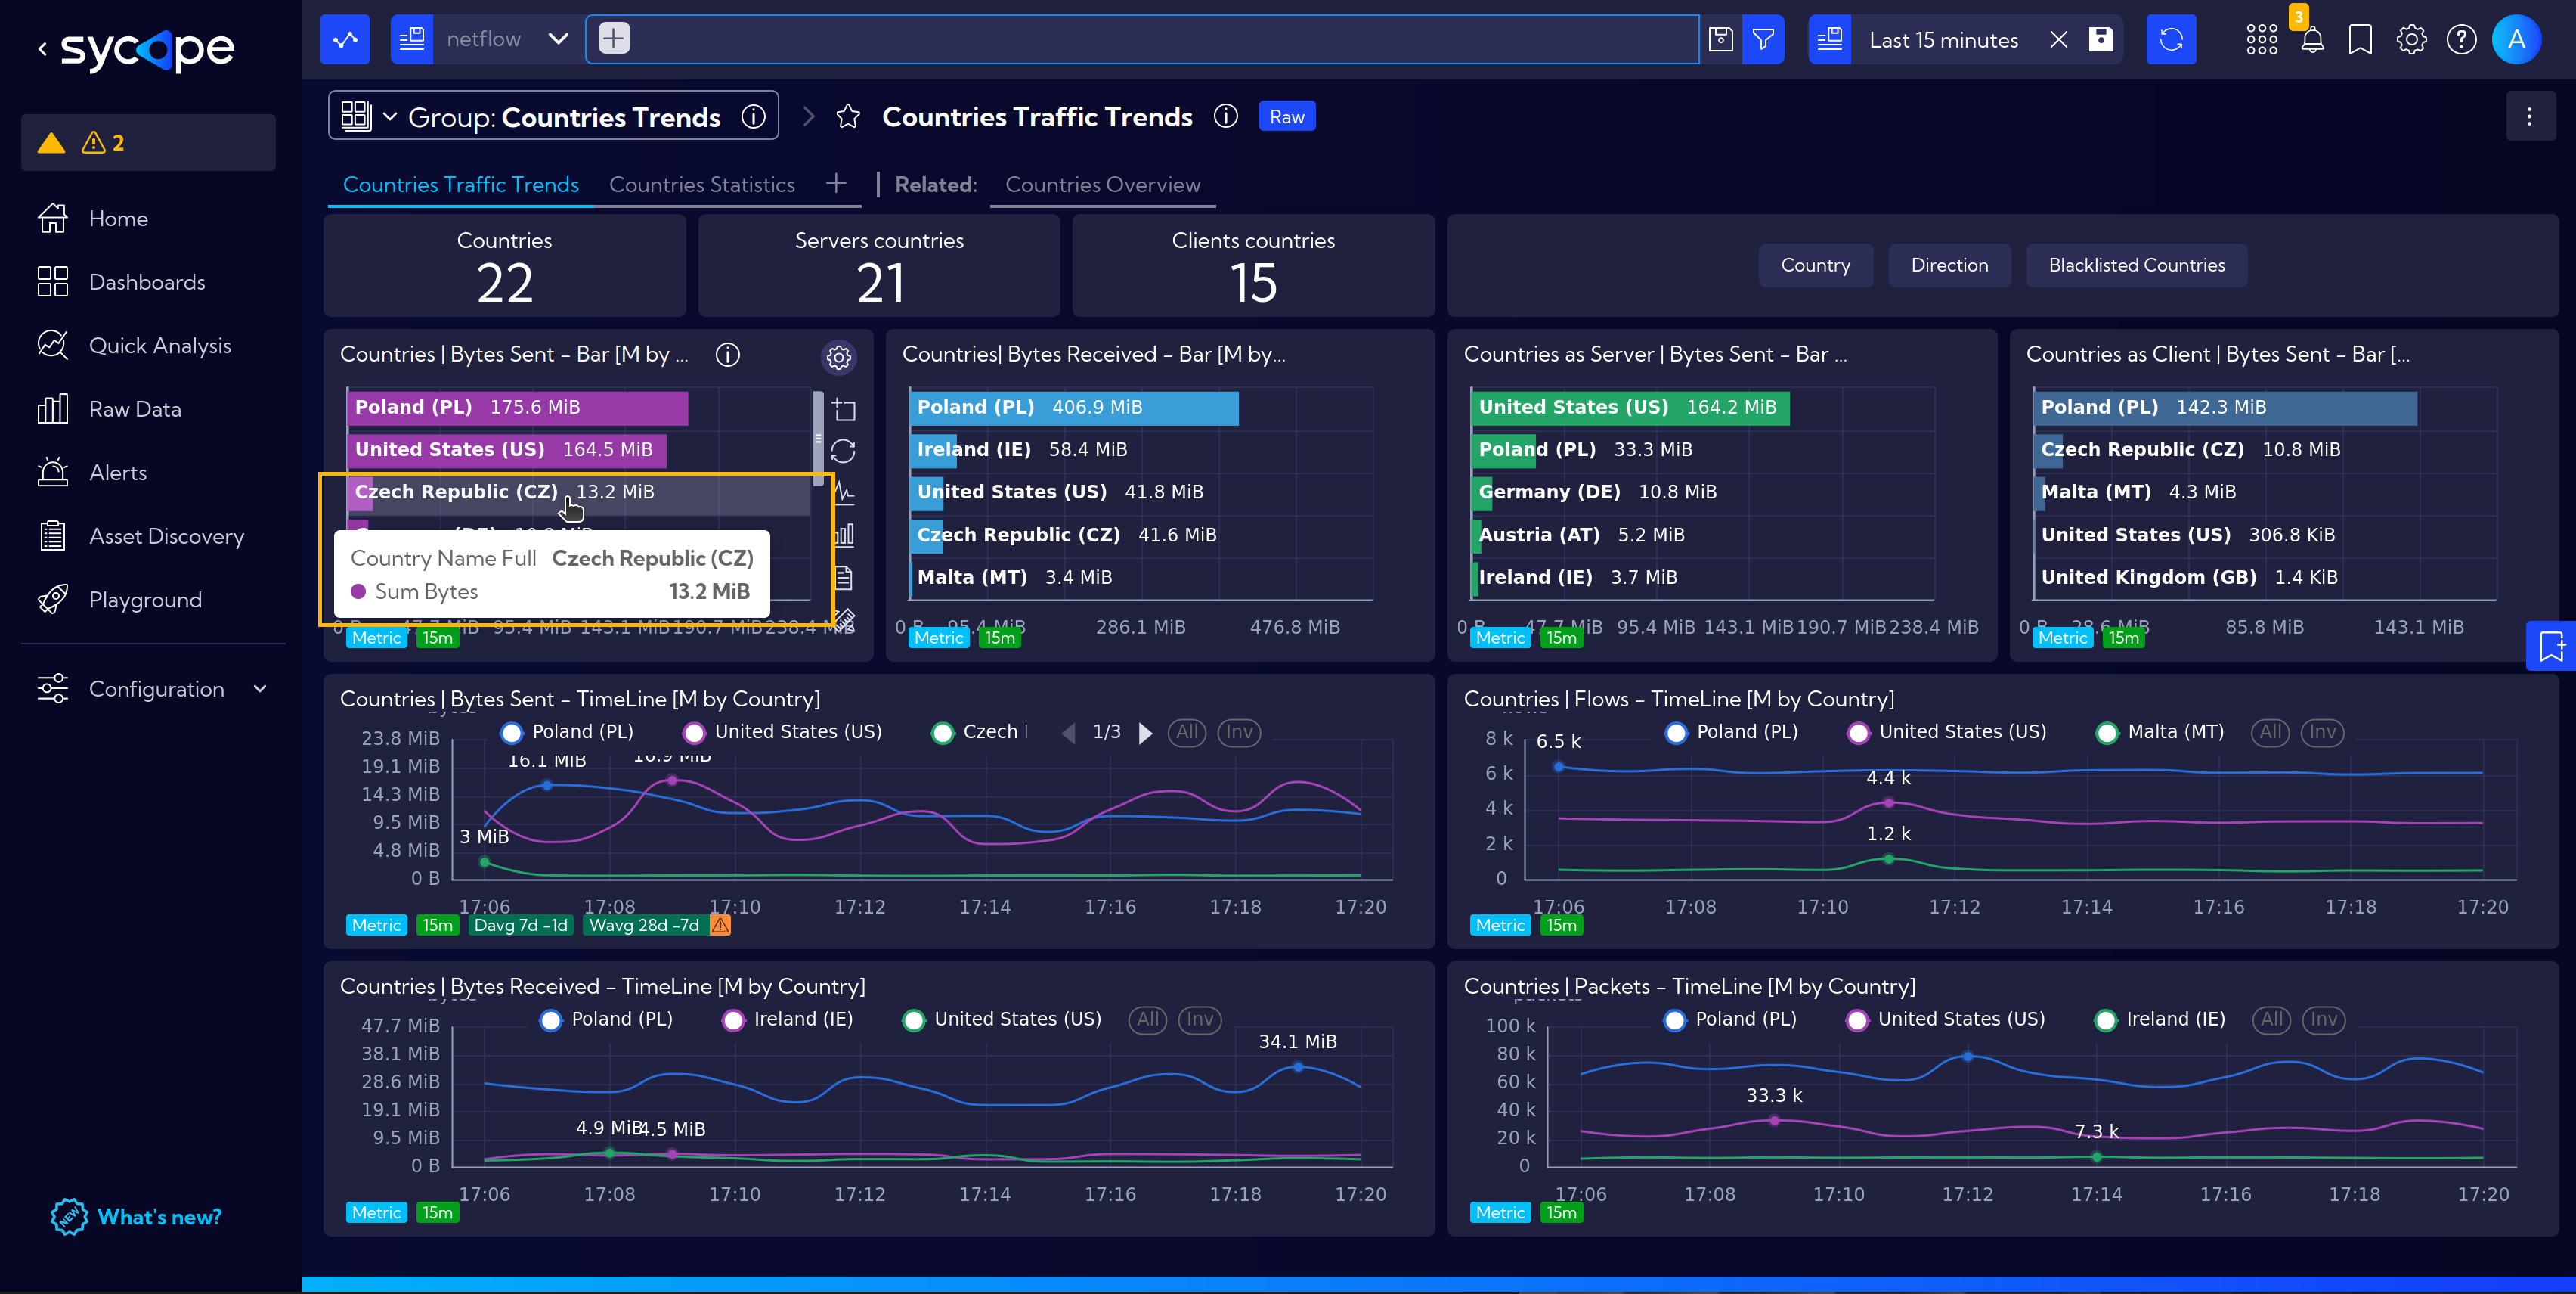Open the analytics graph button in top bar

345,39
